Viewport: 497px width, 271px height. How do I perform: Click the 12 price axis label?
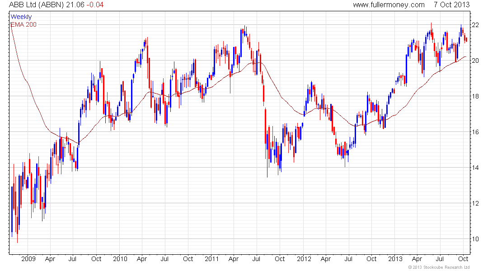[475, 203]
